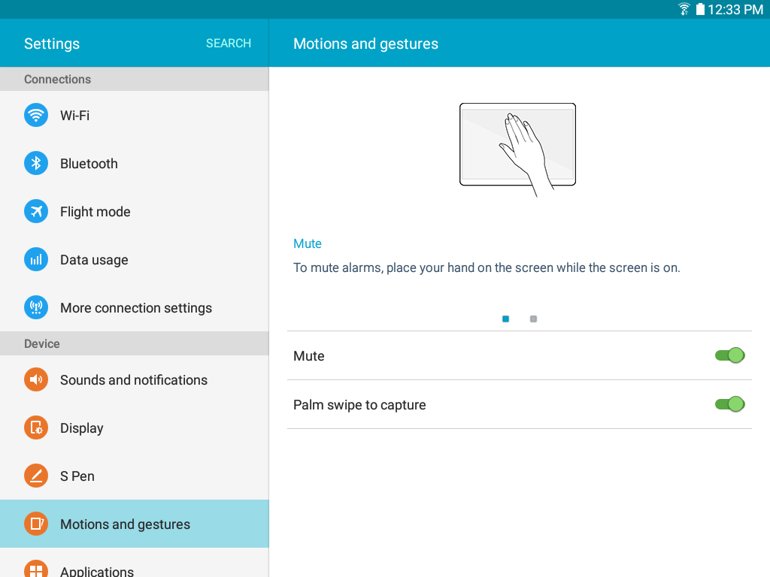Open S Pen settings

[x=135, y=476]
